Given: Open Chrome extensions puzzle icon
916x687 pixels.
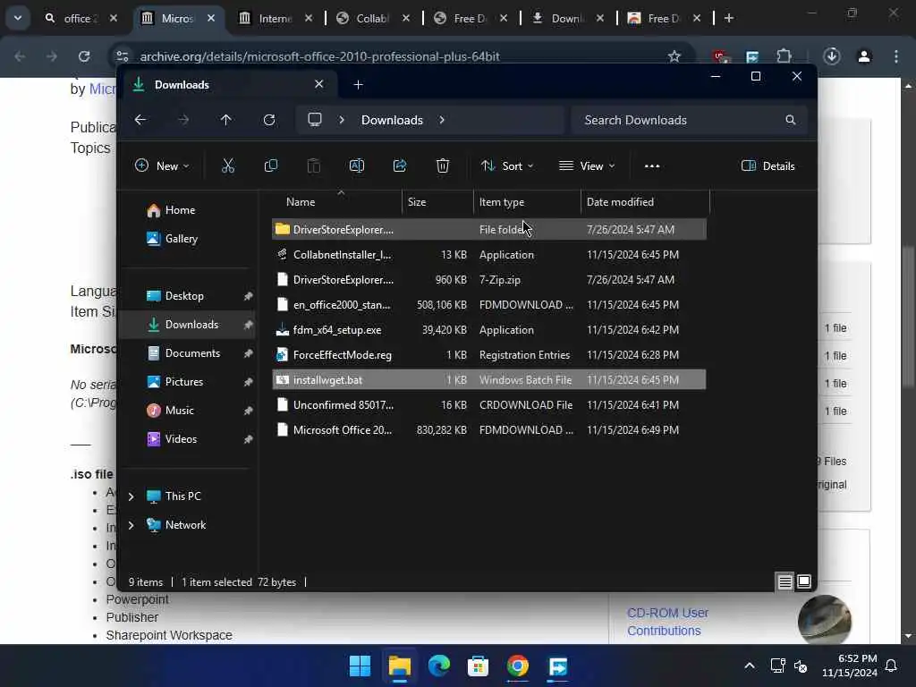Looking at the screenshot, I should tap(784, 56).
